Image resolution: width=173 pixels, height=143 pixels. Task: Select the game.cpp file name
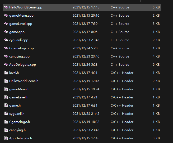click(x=16, y=32)
